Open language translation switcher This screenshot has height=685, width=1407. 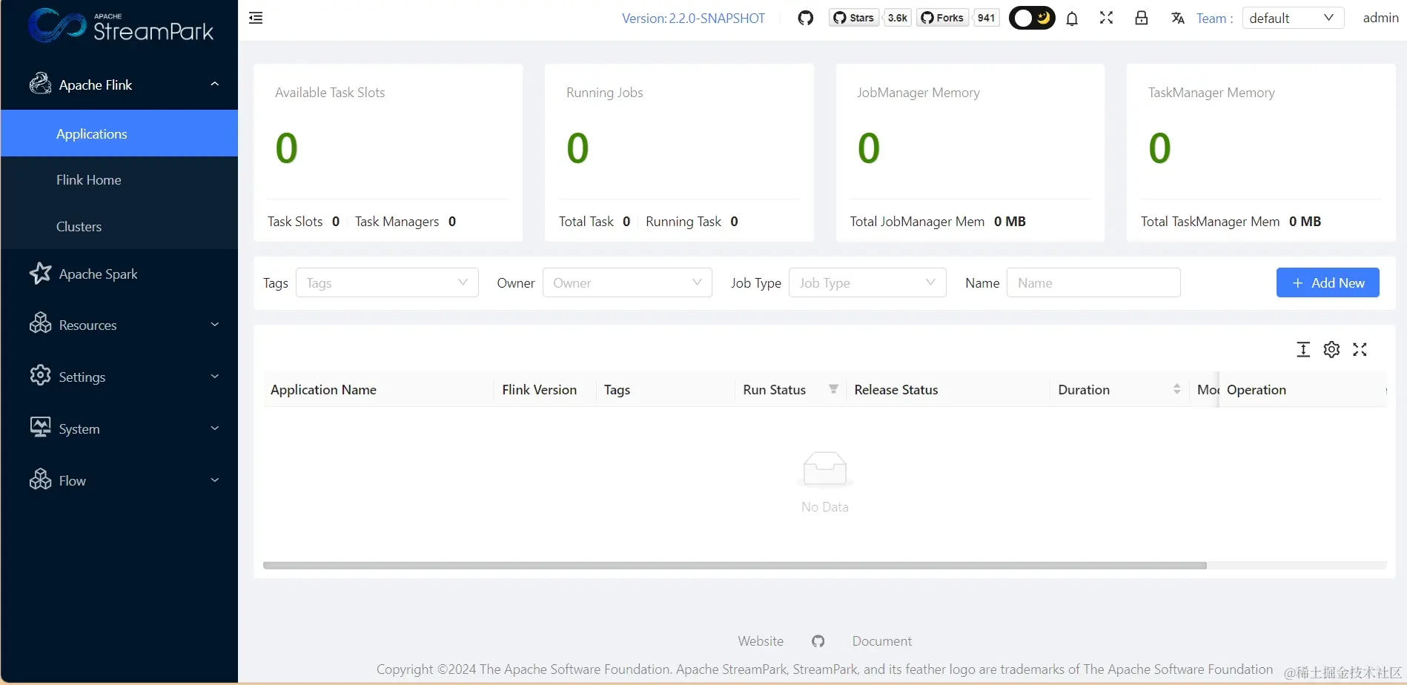(1178, 18)
